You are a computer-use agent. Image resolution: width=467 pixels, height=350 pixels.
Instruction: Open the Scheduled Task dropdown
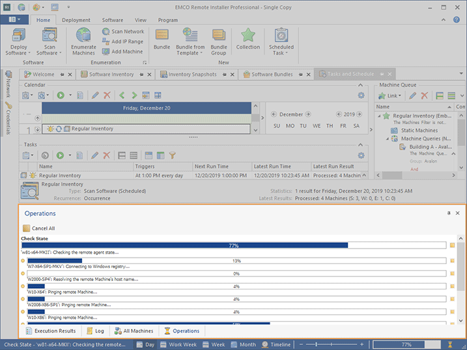coord(281,53)
